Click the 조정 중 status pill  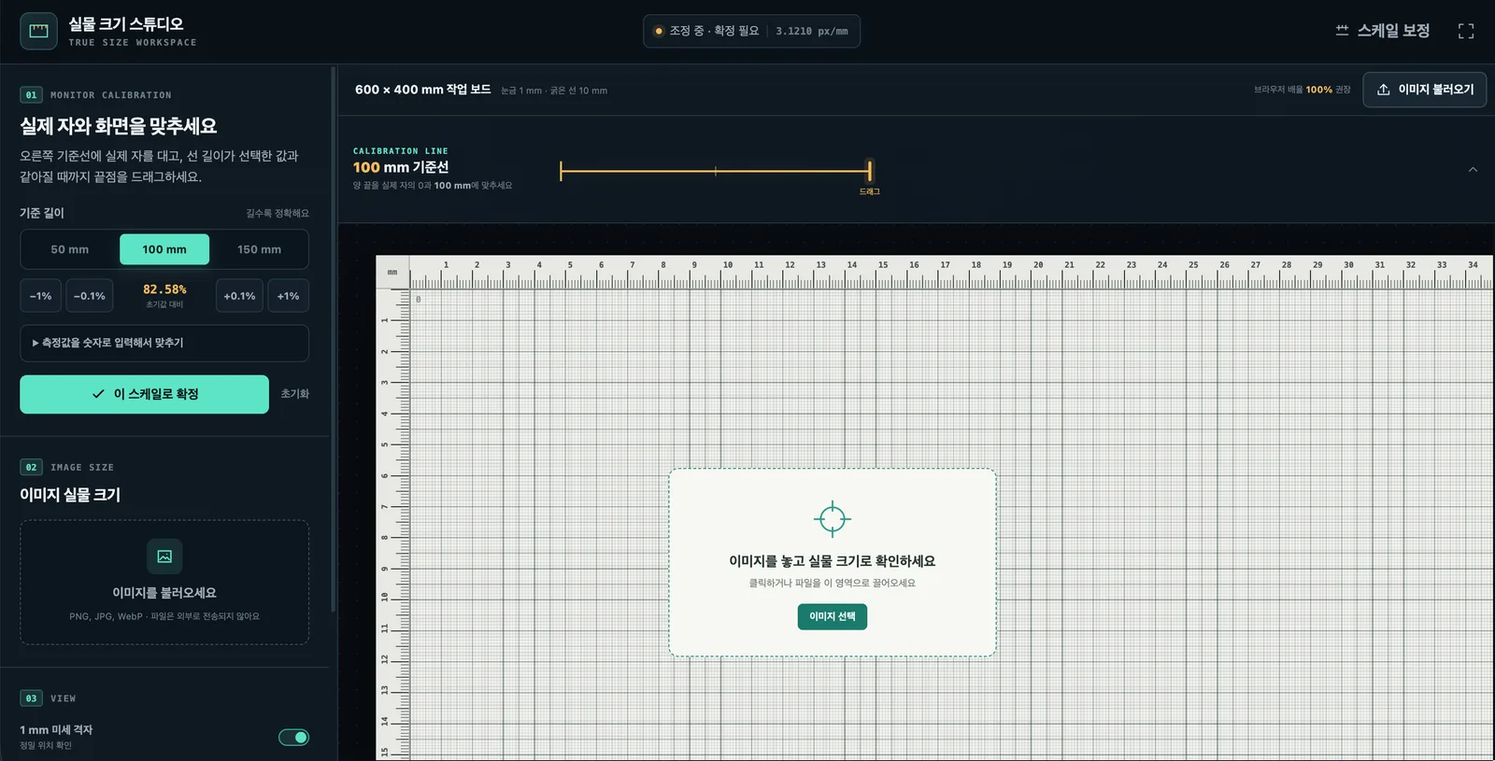pyautogui.click(x=751, y=31)
